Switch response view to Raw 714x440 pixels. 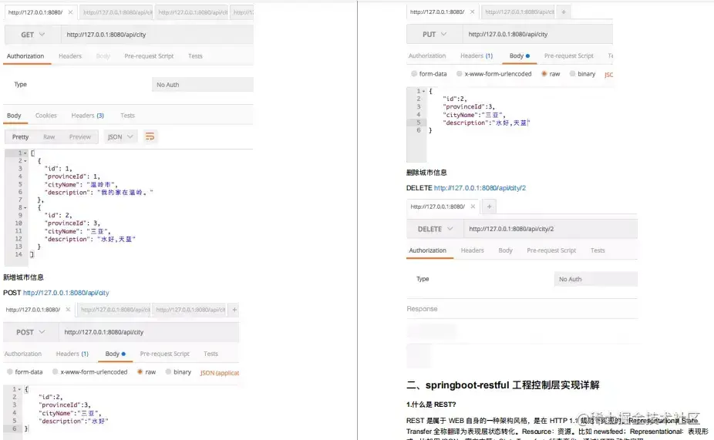click(49, 137)
